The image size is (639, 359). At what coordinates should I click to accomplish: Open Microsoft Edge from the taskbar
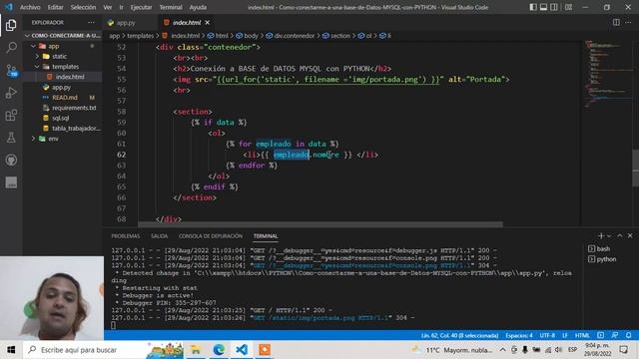tap(219, 350)
